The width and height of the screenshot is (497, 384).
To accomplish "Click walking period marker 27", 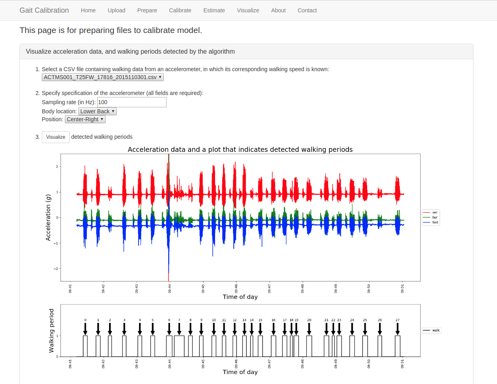I will (397, 327).
